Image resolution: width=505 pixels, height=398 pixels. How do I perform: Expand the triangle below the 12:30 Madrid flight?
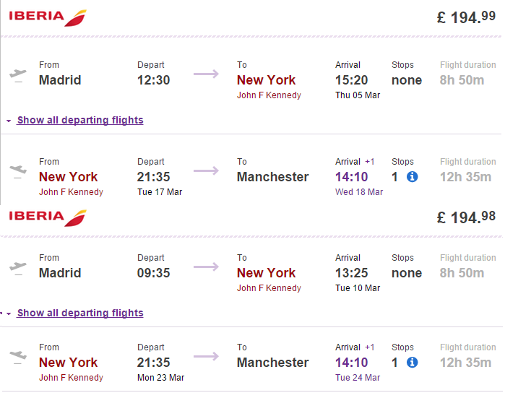pyautogui.click(x=9, y=121)
